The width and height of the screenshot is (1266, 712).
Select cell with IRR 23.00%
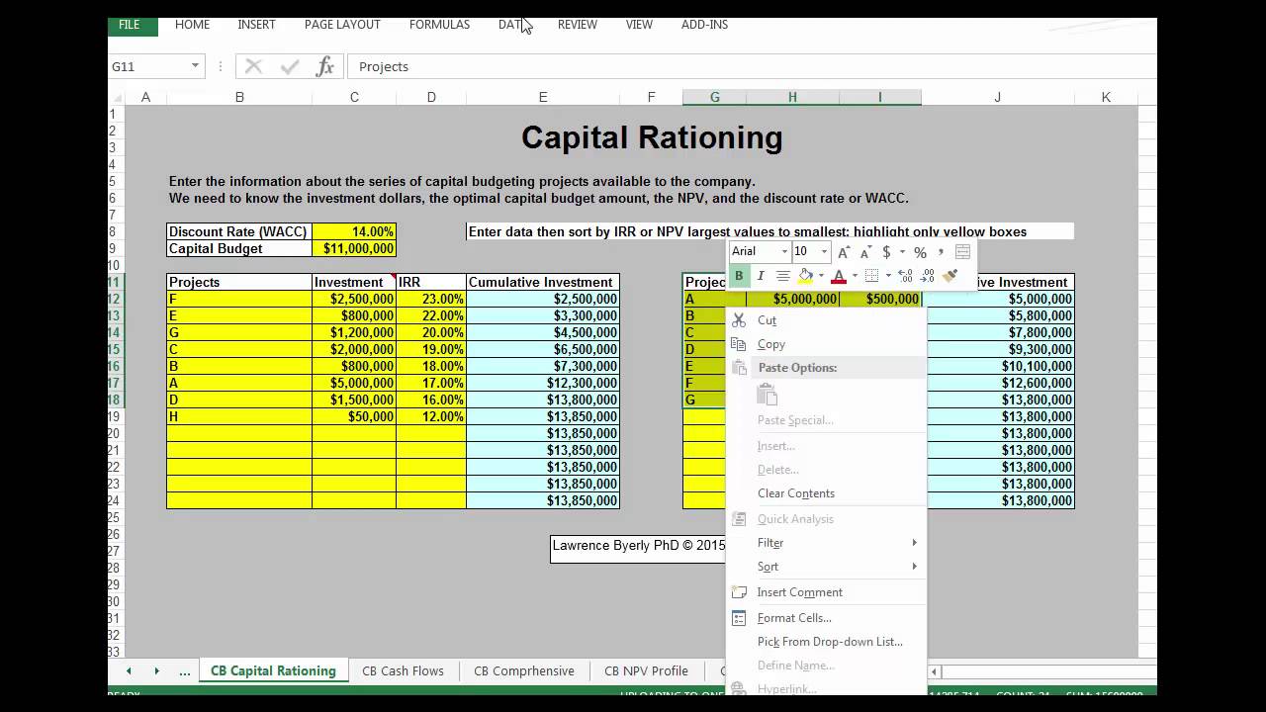[x=431, y=299]
